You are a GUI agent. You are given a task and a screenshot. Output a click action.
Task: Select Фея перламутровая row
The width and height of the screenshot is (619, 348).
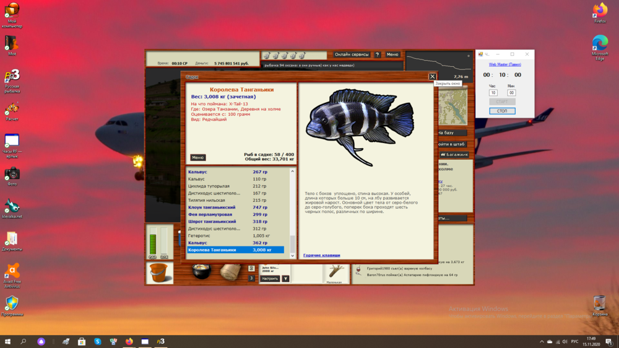tap(235, 214)
